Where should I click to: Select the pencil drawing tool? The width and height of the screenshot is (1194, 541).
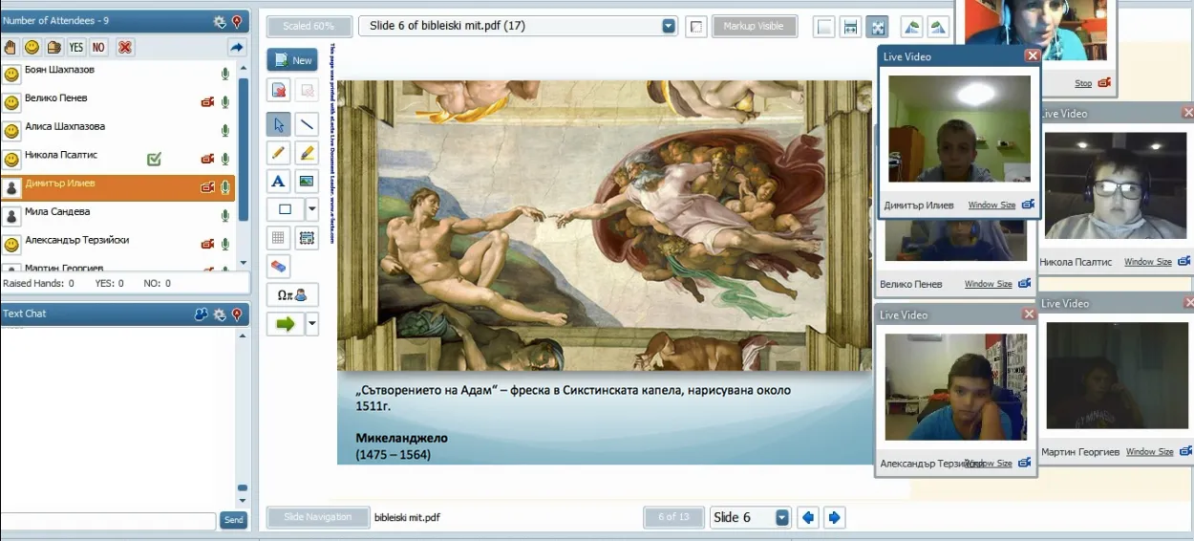pyautogui.click(x=279, y=152)
